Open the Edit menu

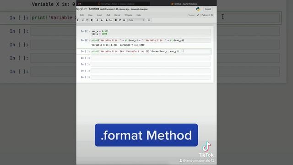(82, 15)
